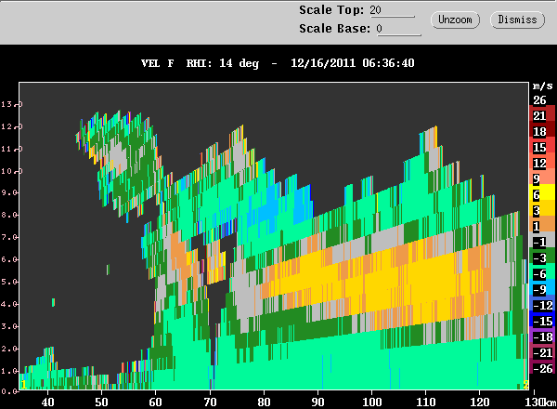Click the Dismiss button
The image size is (557, 409).
(517, 20)
